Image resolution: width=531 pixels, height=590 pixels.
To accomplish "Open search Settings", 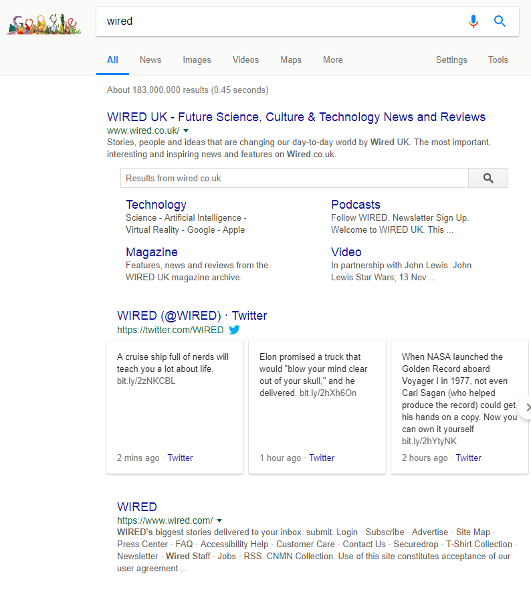I will pyautogui.click(x=451, y=60).
